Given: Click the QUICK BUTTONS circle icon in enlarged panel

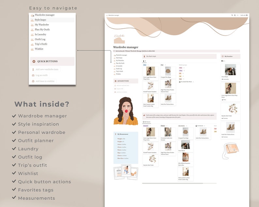Looking at the screenshot, I should [34, 61].
